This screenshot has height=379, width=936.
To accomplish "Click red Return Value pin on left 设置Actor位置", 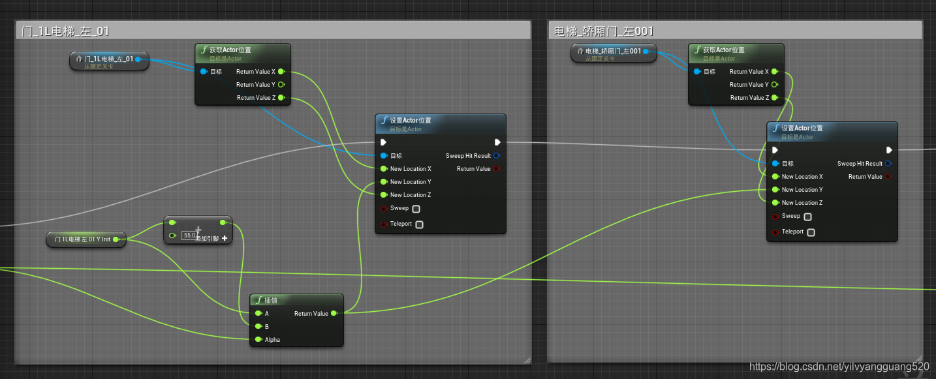I will [x=497, y=169].
